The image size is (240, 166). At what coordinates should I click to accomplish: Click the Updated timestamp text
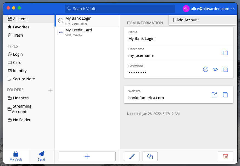click(x=153, y=114)
